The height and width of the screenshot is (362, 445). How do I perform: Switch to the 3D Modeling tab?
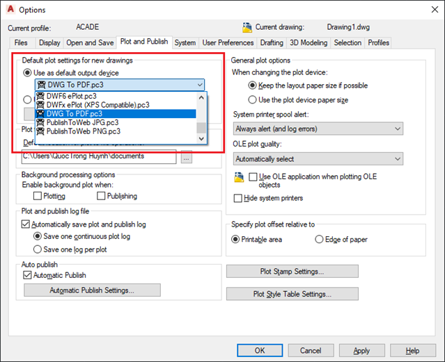pos(309,43)
